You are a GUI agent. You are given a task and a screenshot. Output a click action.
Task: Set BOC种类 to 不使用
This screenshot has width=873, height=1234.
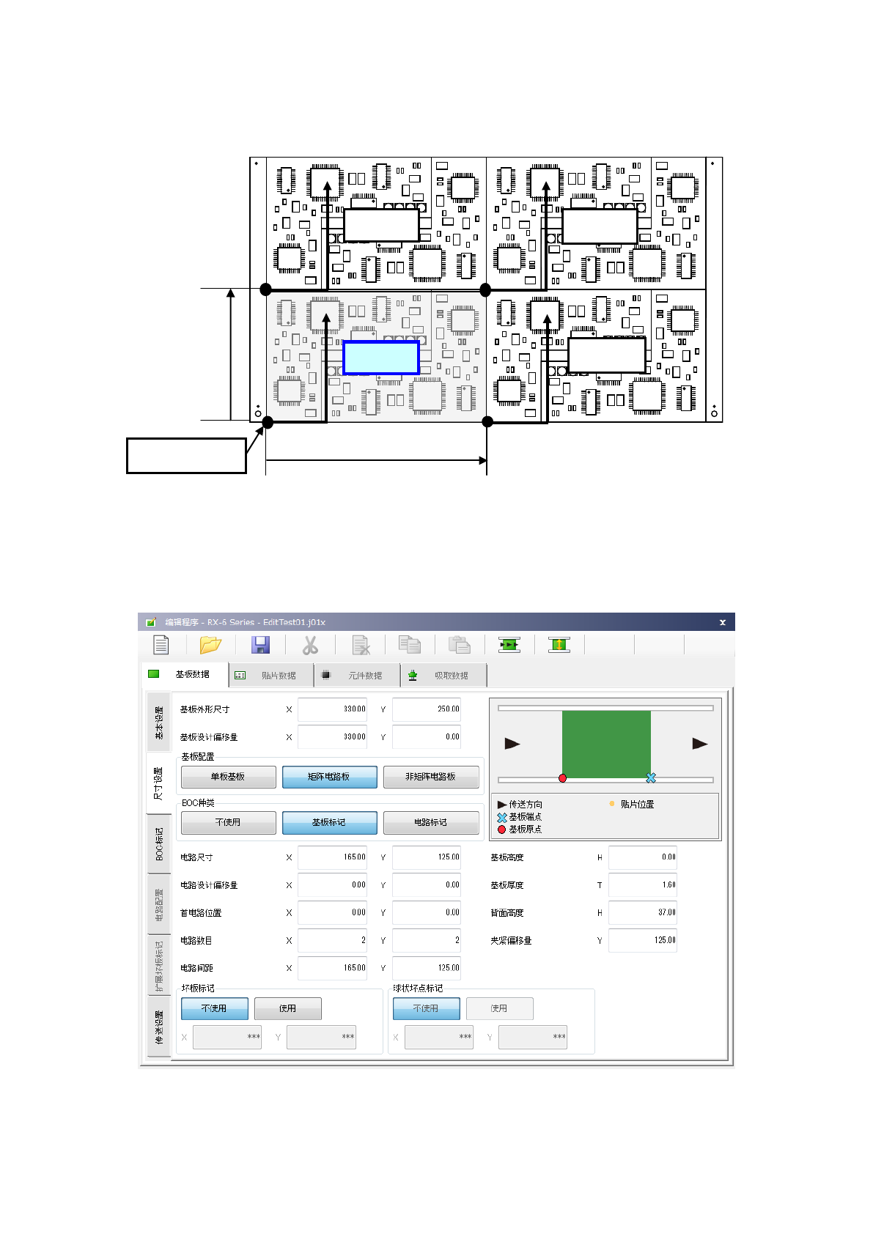point(229,822)
